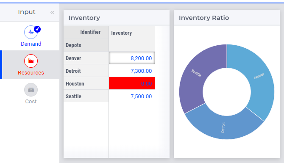Click the blue checkmark badge on Demand
This screenshot has width=284, height=163.
pyautogui.click(x=37, y=29)
